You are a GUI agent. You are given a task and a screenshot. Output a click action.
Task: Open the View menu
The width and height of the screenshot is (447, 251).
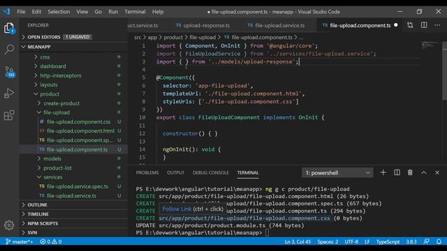pos(82,12)
